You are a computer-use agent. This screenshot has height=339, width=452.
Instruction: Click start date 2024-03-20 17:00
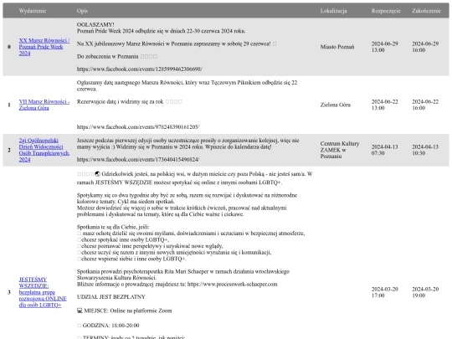pos(384,292)
